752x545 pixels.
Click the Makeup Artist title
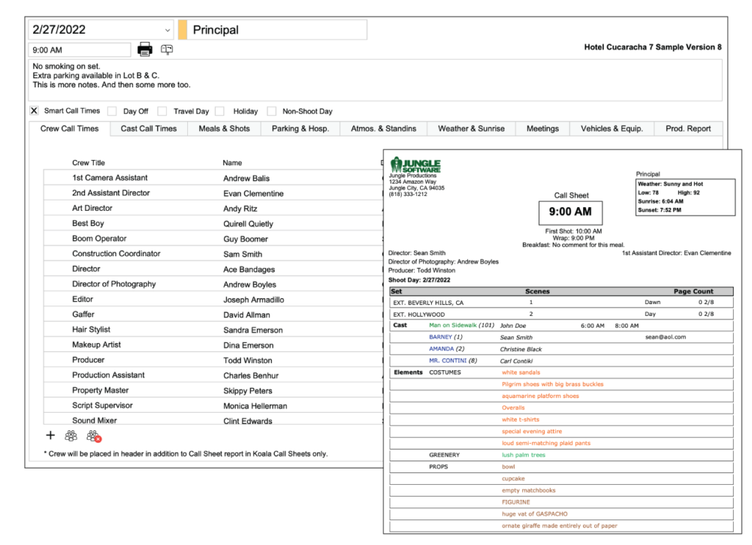click(96, 344)
